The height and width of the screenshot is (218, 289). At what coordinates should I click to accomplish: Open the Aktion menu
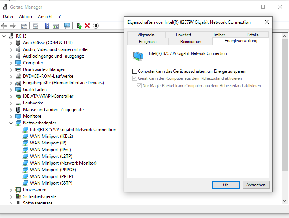click(x=25, y=17)
